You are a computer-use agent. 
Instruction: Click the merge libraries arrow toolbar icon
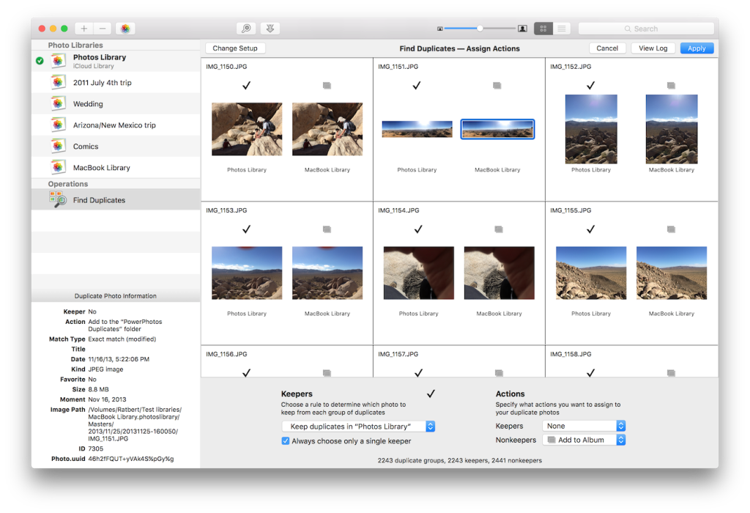point(270,28)
